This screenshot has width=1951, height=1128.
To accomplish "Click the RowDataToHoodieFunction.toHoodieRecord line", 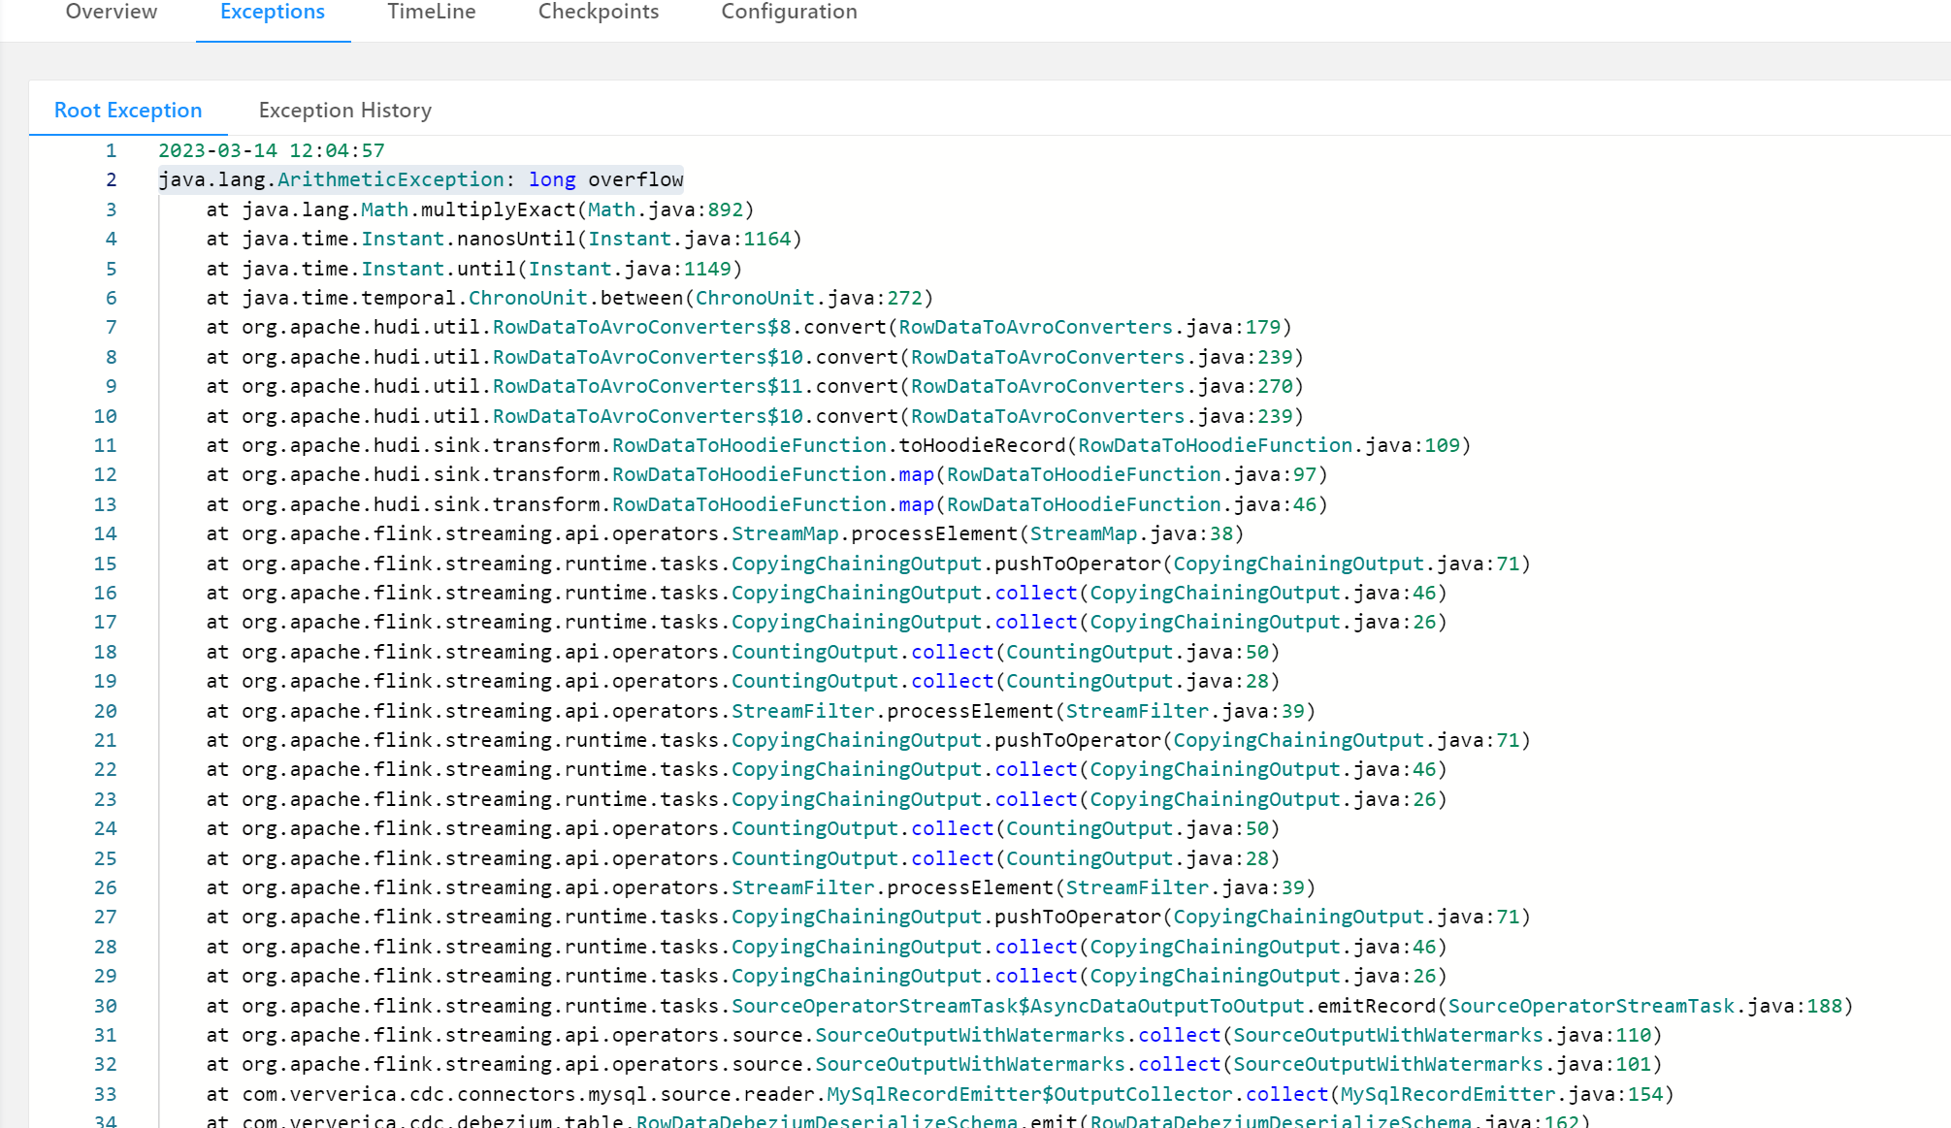I will (838, 445).
